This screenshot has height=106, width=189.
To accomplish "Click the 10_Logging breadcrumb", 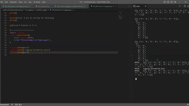I will click(x=29, y=10).
